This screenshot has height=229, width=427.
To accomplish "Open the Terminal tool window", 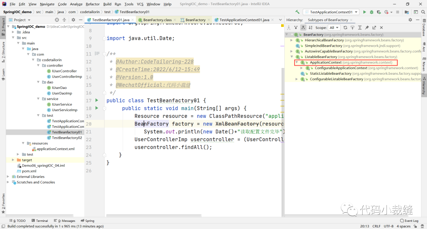I will tap(40, 221).
